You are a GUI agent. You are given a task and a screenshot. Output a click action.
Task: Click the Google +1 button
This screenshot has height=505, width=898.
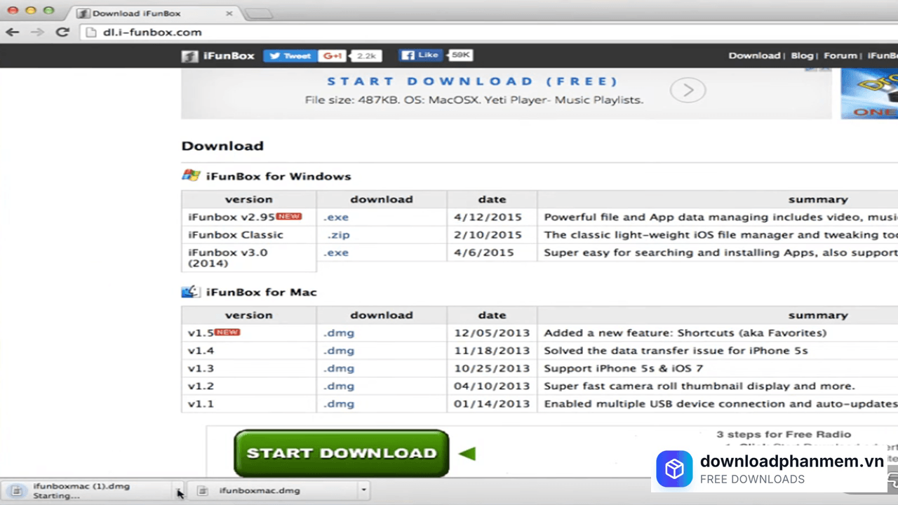(331, 55)
